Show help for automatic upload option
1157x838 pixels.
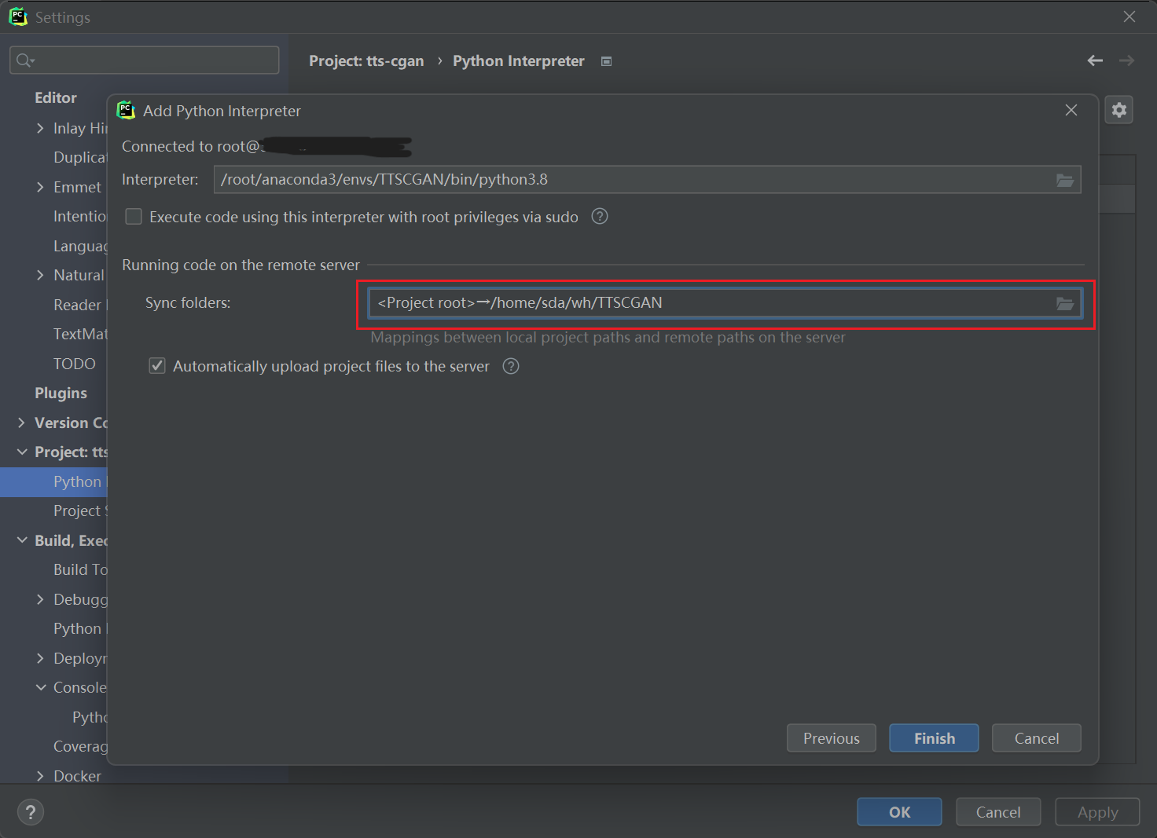511,366
